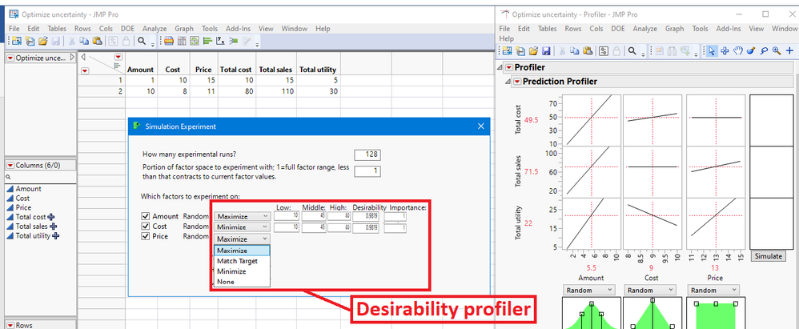Close the Simulation Experiment dialog
Image resolution: width=799 pixels, height=329 pixels.
[x=480, y=126]
